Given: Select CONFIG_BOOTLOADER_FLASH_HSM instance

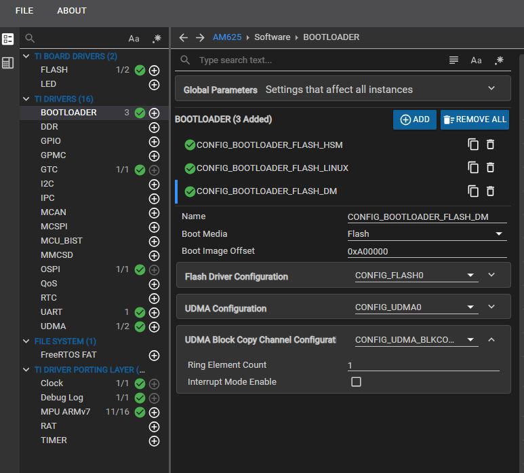Looking at the screenshot, I should 269,145.
